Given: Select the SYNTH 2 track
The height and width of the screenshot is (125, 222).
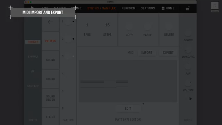Looking at the screenshot, I should [33, 57].
